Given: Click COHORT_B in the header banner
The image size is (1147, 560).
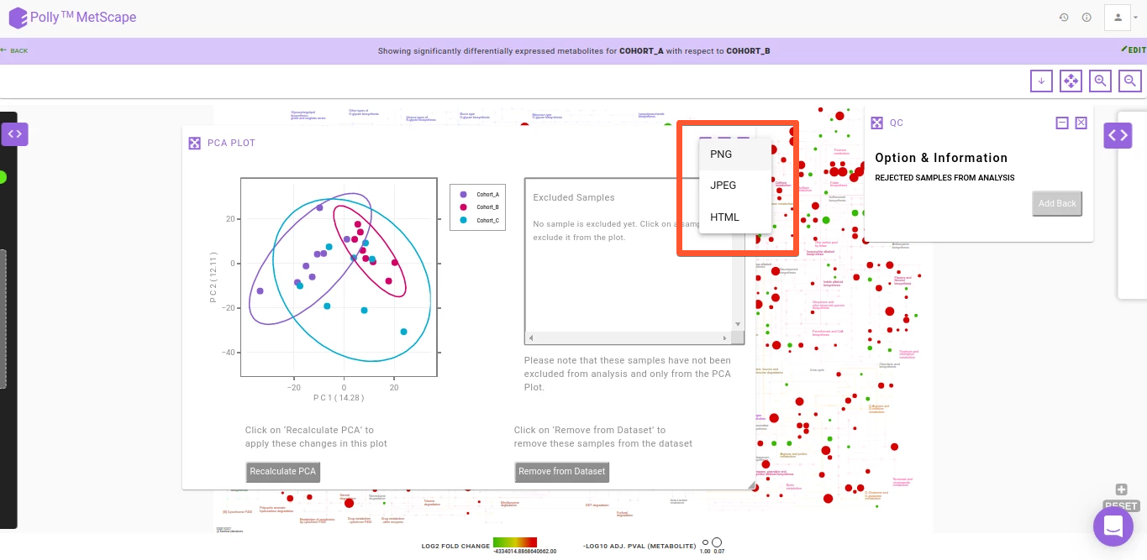Looking at the screenshot, I should point(748,51).
